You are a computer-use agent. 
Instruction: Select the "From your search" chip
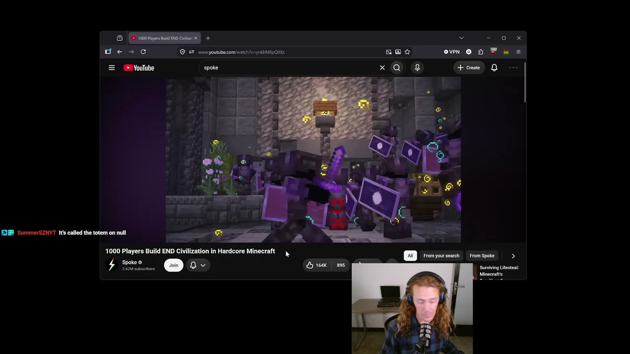click(441, 256)
